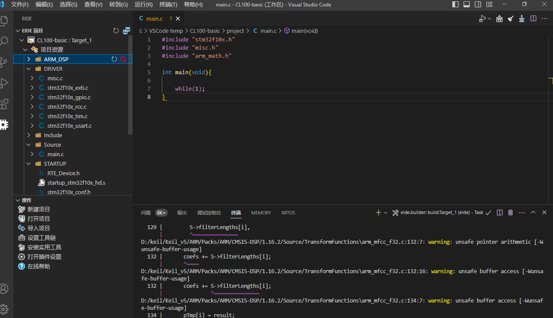The image size is (553, 318).
Task: Split the editor to the right
Action: coord(533,19)
